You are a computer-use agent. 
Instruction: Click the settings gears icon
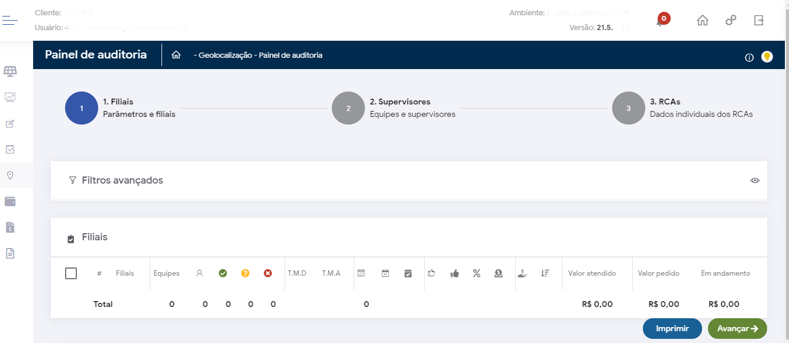coord(731,20)
